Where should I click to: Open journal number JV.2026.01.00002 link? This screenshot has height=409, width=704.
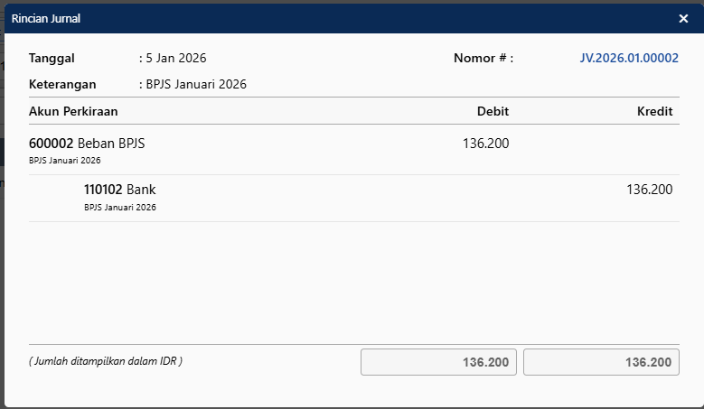click(629, 58)
